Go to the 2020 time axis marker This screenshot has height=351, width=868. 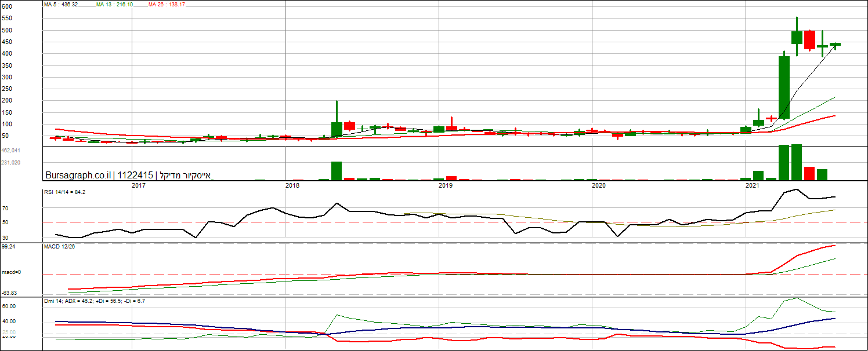click(x=599, y=185)
